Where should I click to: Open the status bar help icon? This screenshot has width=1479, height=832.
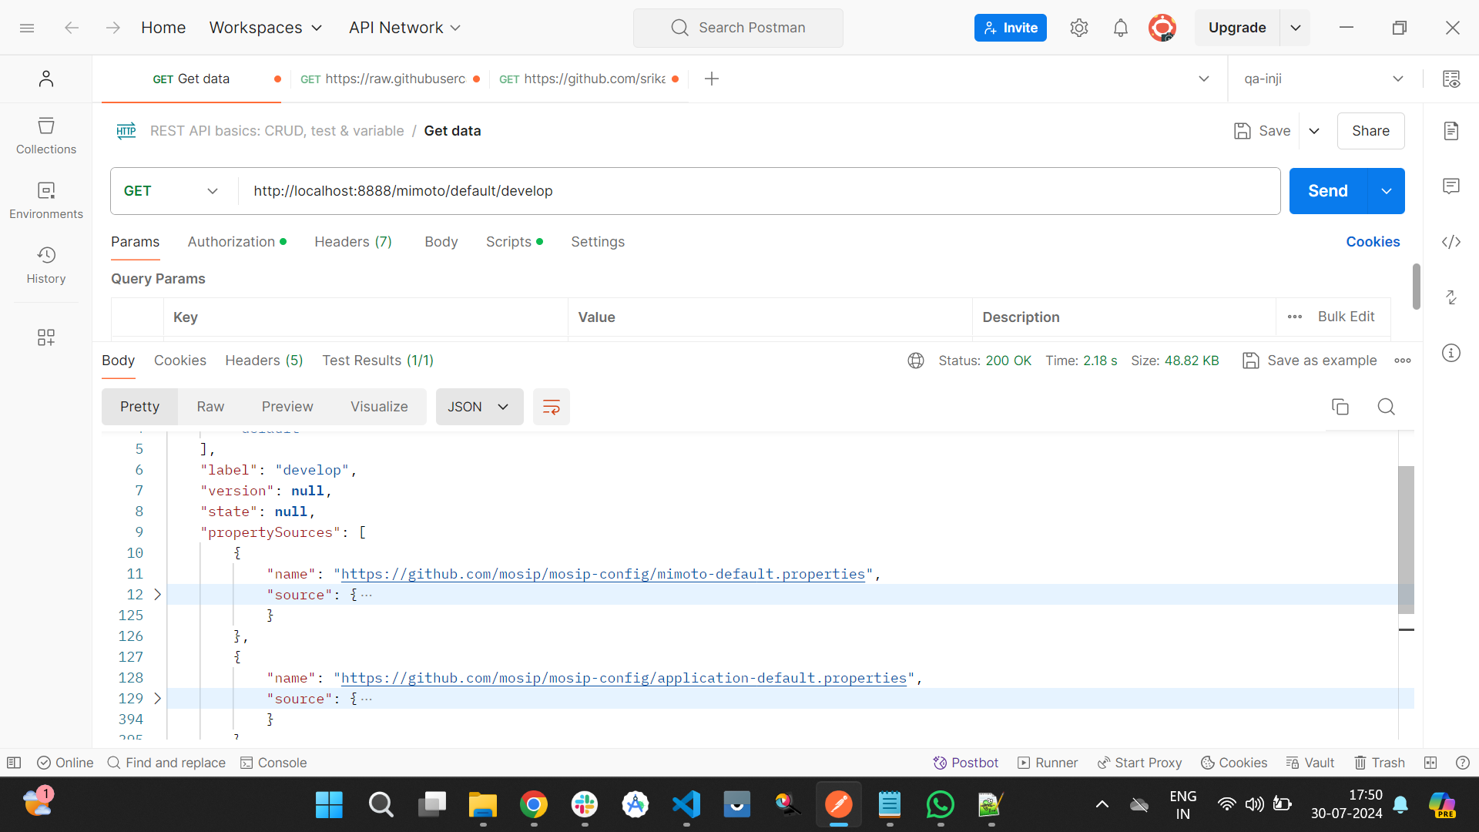click(1463, 763)
